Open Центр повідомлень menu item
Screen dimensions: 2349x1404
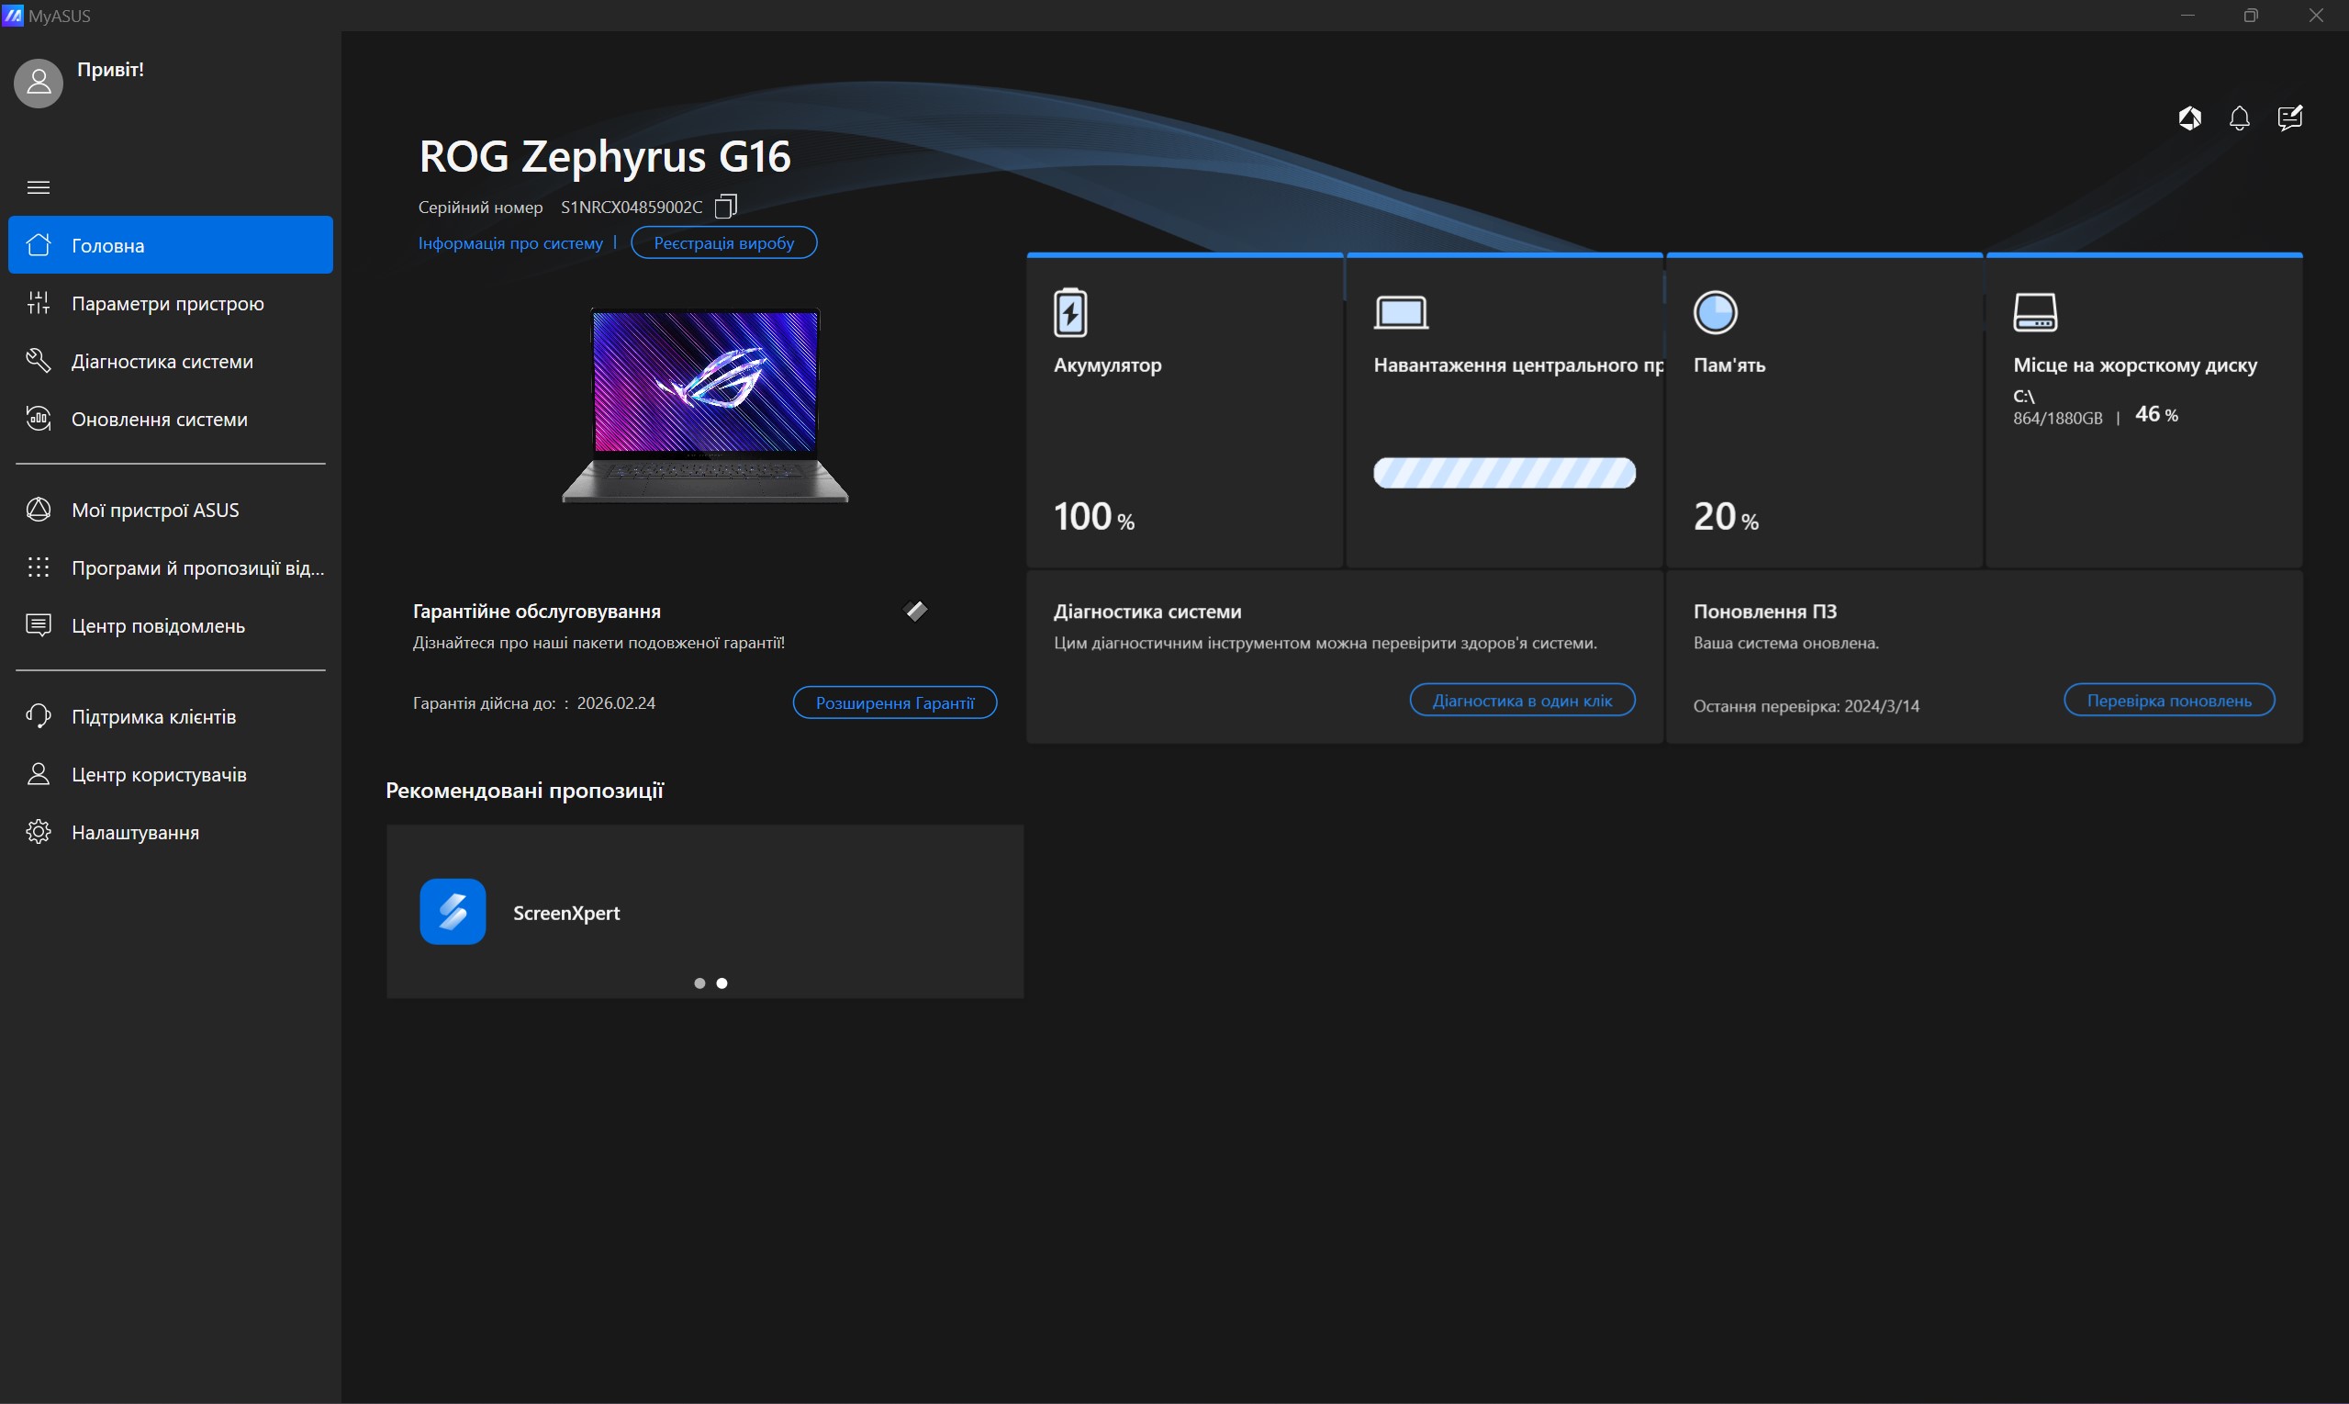170,624
